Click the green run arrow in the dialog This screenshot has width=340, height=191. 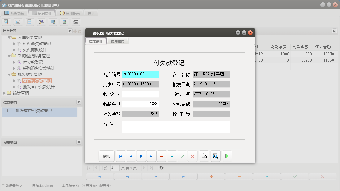point(227,156)
